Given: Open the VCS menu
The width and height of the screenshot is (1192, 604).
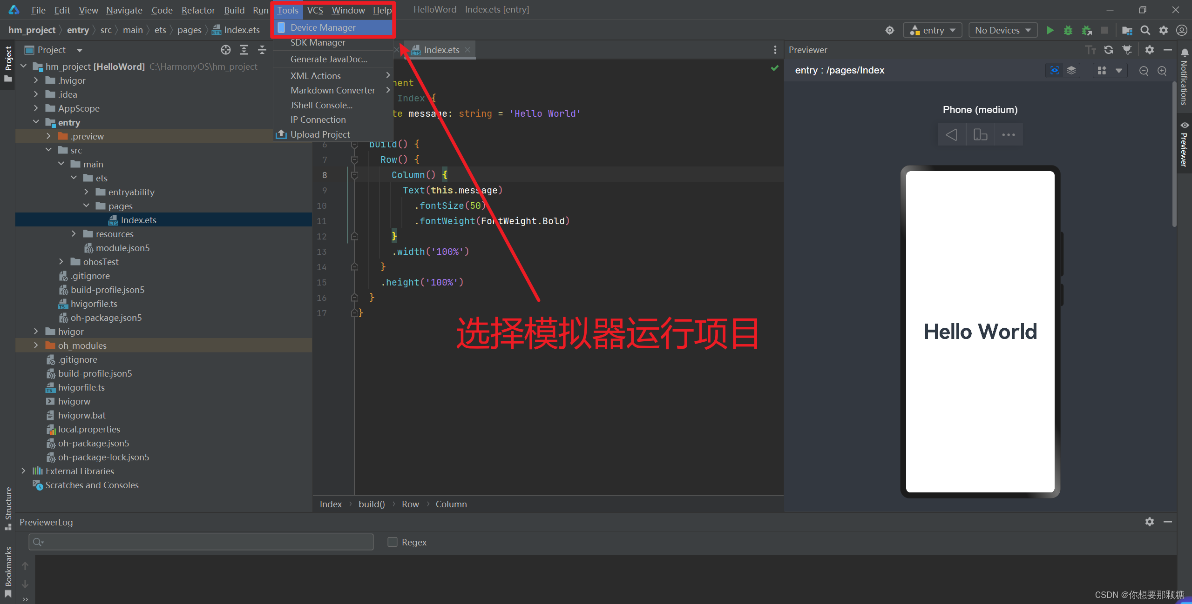Looking at the screenshot, I should click(315, 10).
